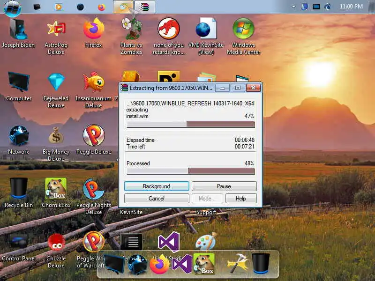The height and width of the screenshot is (281, 375).
Task: Launch AstroPop Deluxe from the desktop
Action: click(x=56, y=37)
